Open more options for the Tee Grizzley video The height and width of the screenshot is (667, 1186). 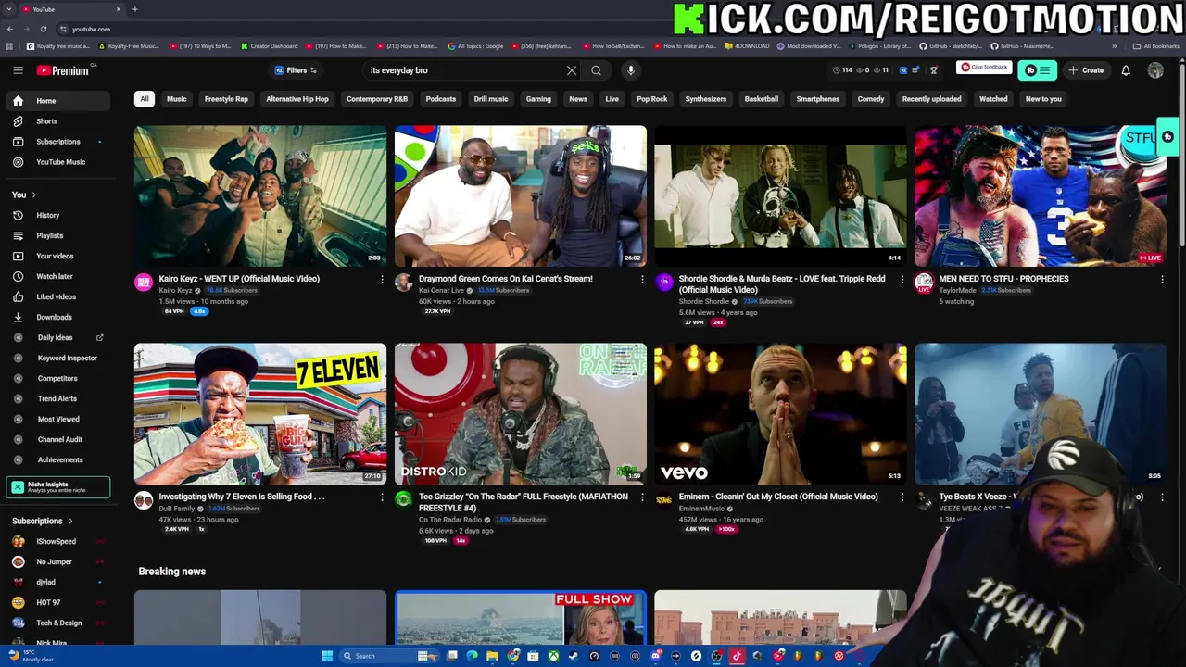tap(642, 497)
